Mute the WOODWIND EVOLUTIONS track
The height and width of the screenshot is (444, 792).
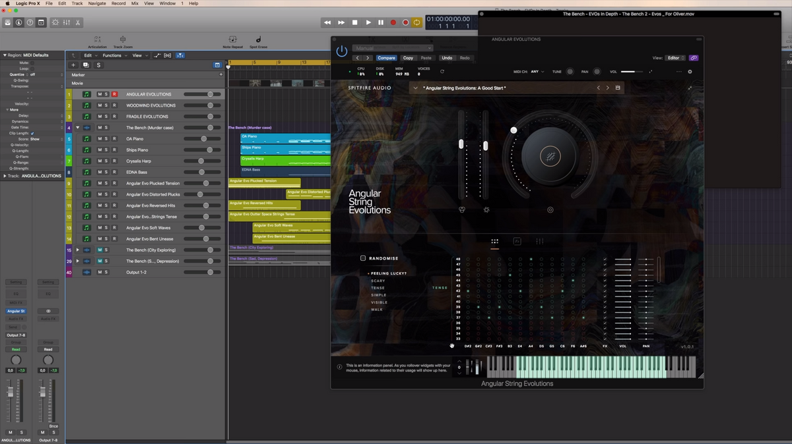100,105
